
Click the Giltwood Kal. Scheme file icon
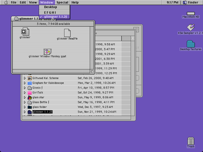(x=30, y=78)
